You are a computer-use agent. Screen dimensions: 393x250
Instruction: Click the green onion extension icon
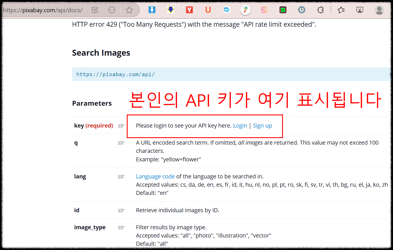point(245,10)
